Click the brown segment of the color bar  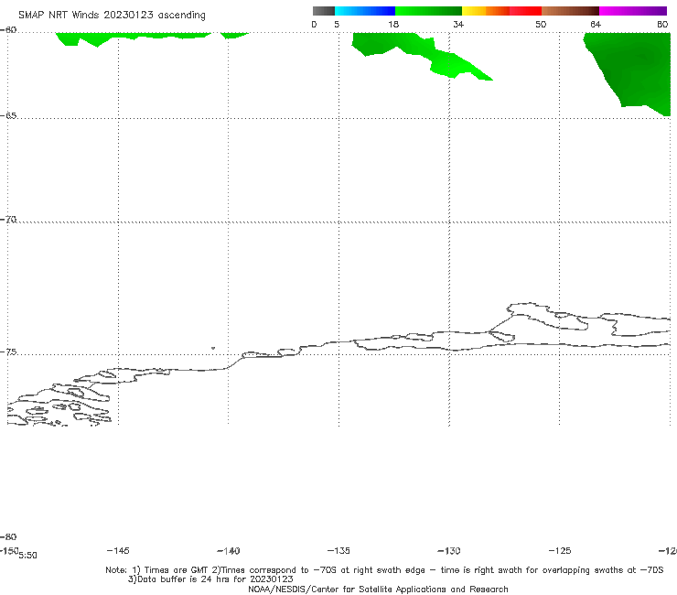click(x=570, y=11)
